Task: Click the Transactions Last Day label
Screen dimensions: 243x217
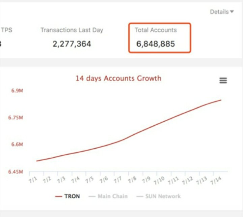Action: coord(72,30)
